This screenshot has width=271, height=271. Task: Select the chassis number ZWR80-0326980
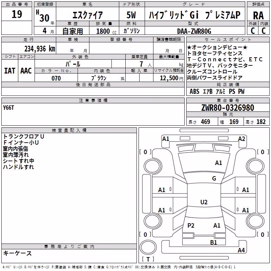228,108
